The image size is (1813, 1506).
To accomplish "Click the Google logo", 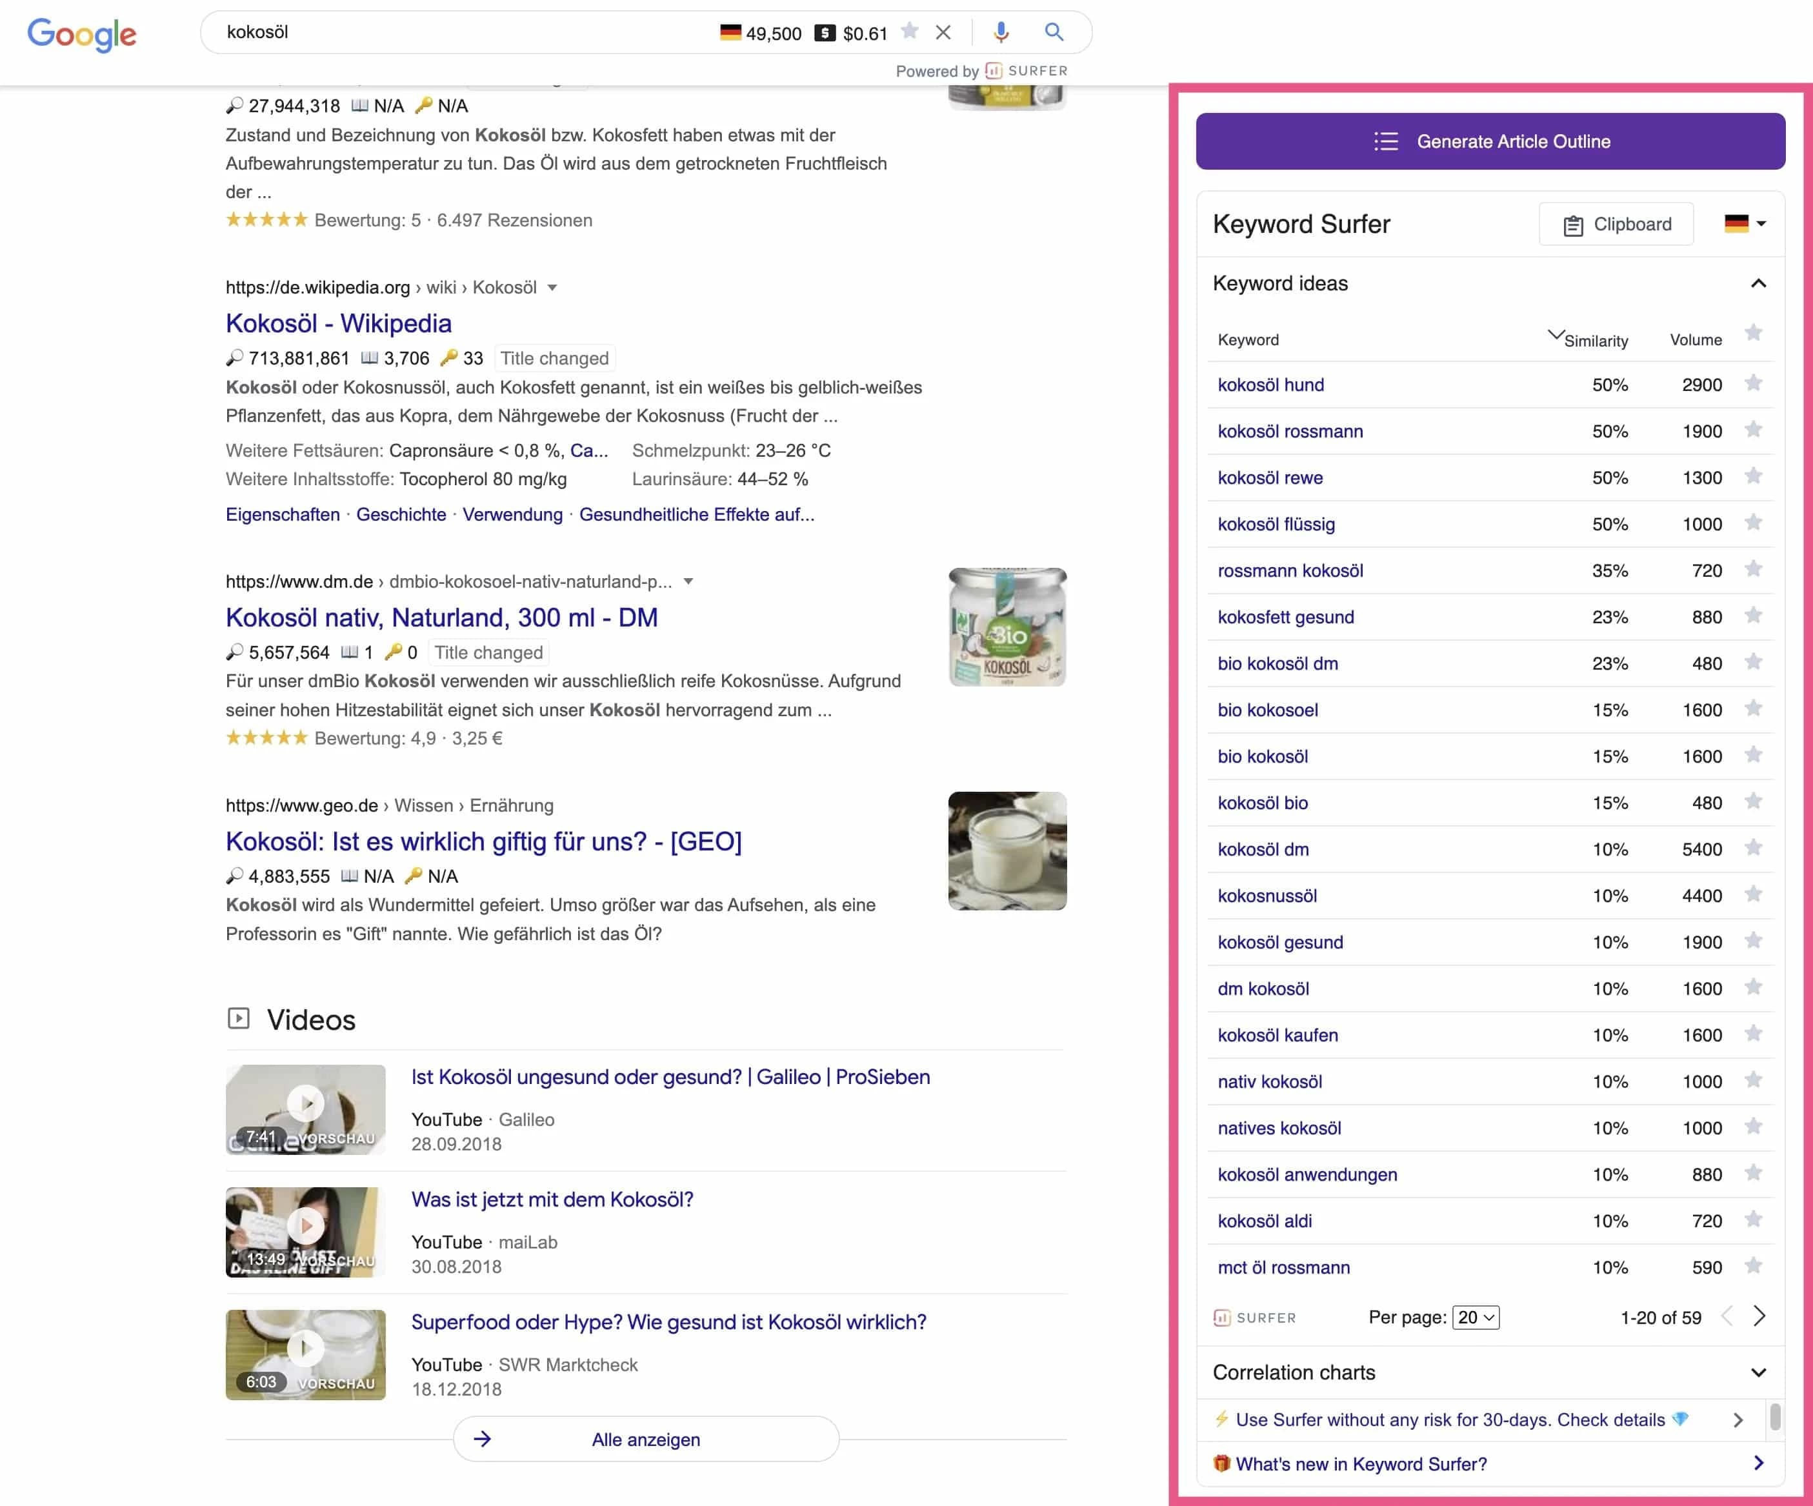I will click(x=81, y=35).
